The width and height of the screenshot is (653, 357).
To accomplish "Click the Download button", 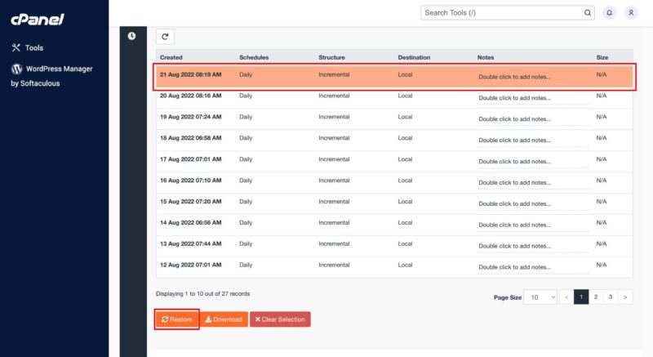I will pos(224,319).
